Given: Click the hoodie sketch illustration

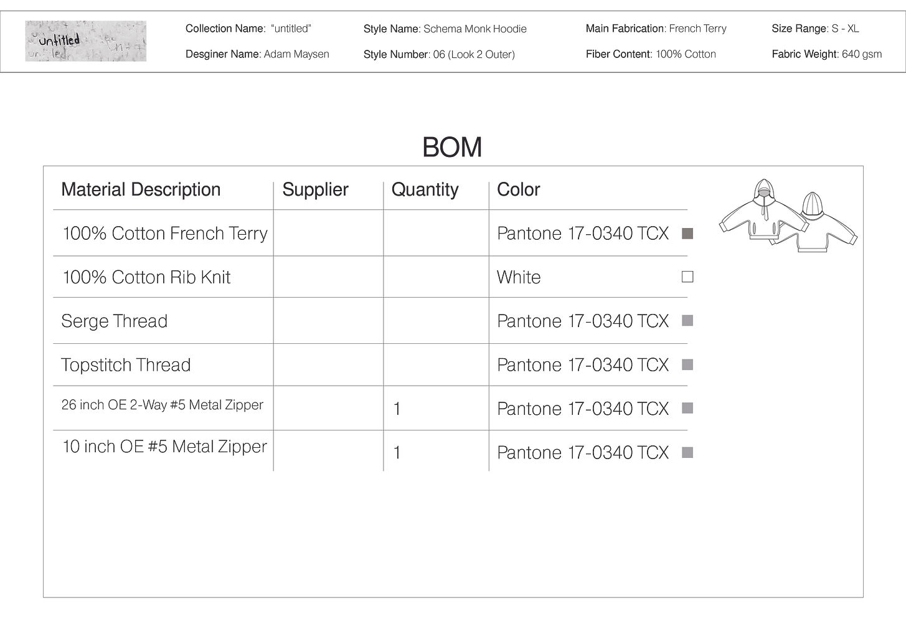Looking at the screenshot, I should pyautogui.click(x=788, y=216).
